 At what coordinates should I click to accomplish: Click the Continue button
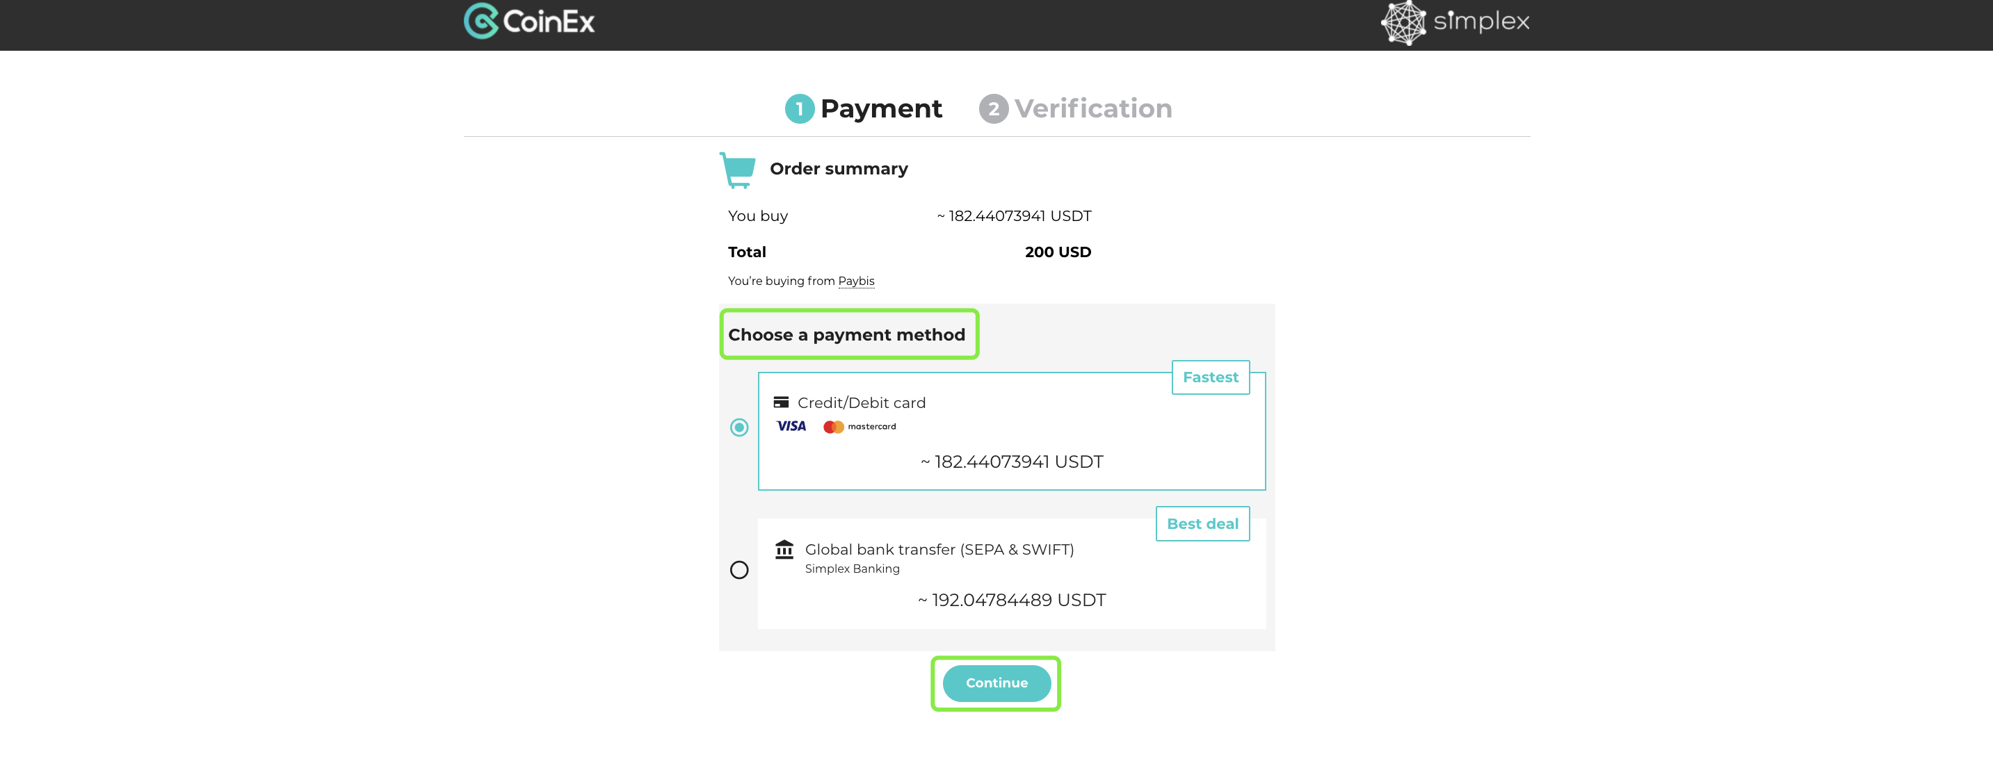[x=996, y=683]
